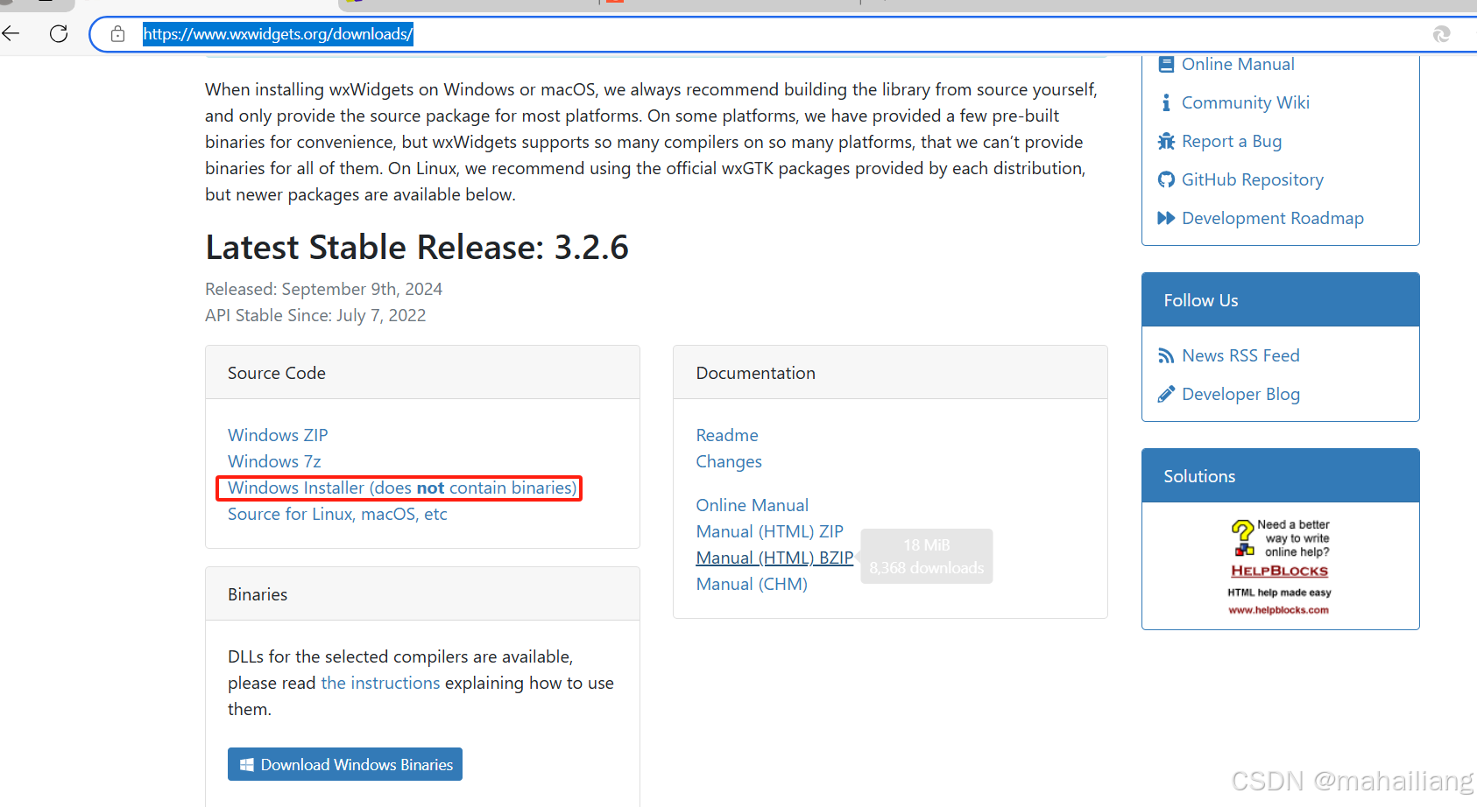Open the News RSS Feed link
The width and height of the screenshot is (1477, 807).
pos(1240,355)
